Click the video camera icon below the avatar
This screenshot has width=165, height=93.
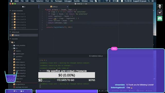point(160,13)
